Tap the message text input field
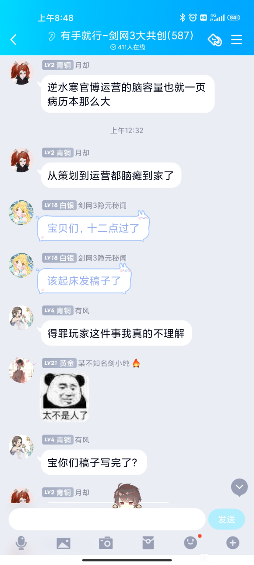This screenshot has width=254, height=565. (107, 519)
